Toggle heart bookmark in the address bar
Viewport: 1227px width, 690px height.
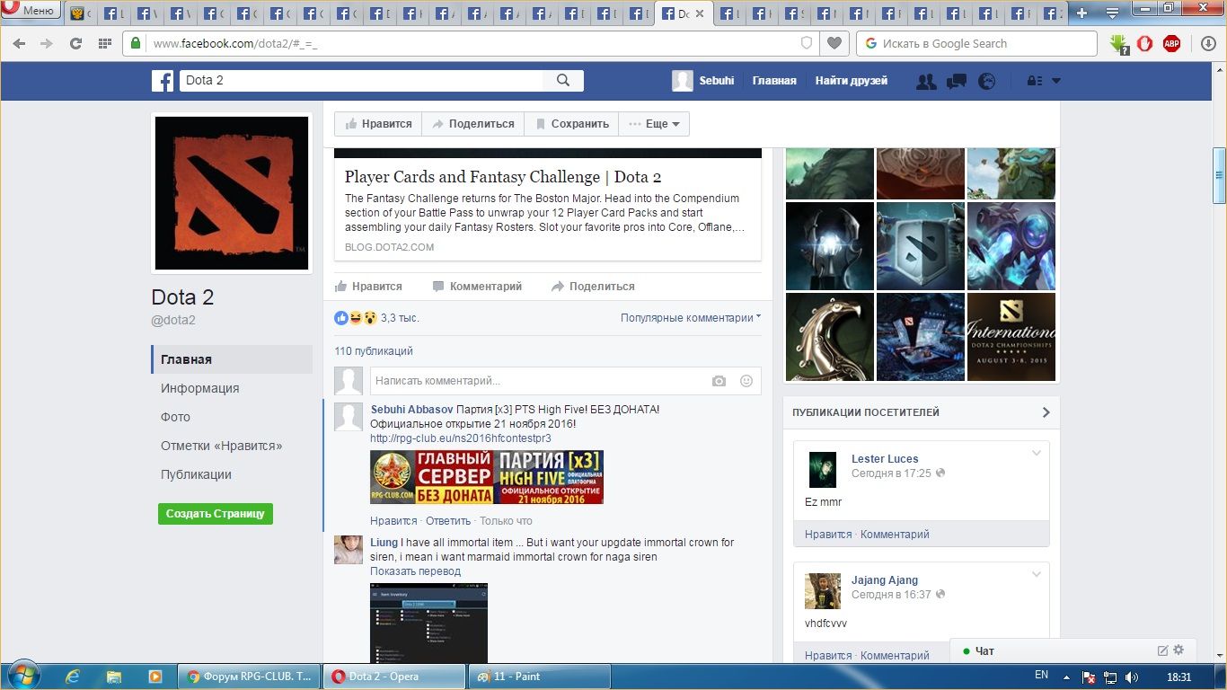(834, 43)
